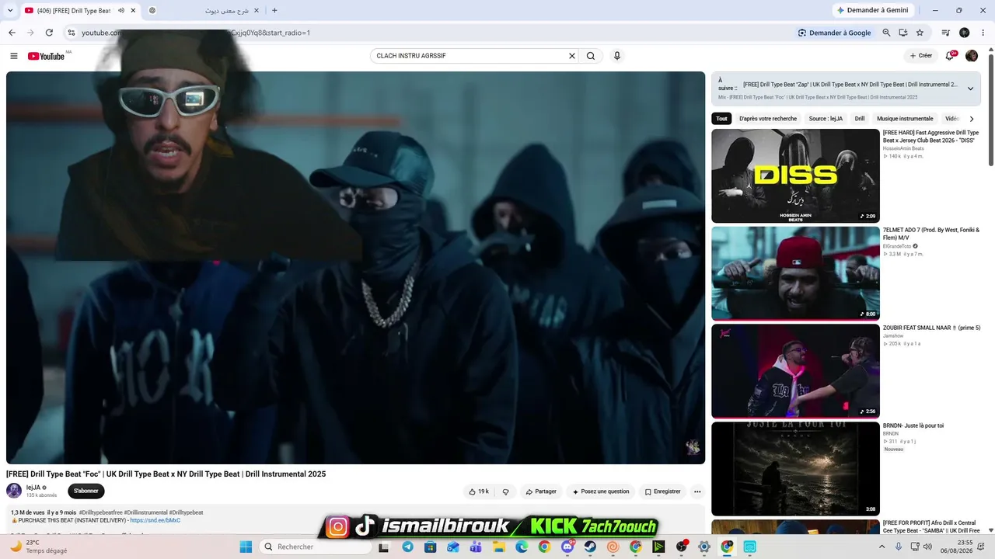
Task: Open the lejJA channel name link
Action: click(33, 488)
